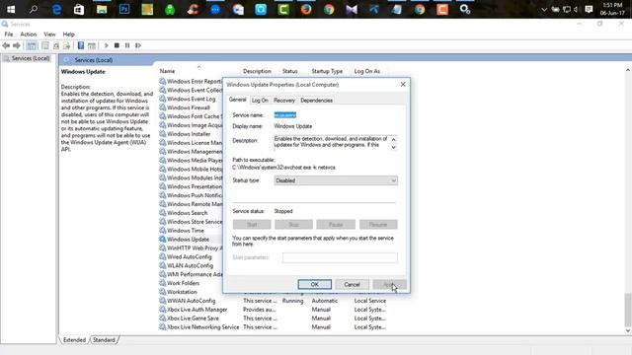The height and width of the screenshot is (355, 632).
Task: Click the Start button under Service status
Action: click(x=252, y=224)
